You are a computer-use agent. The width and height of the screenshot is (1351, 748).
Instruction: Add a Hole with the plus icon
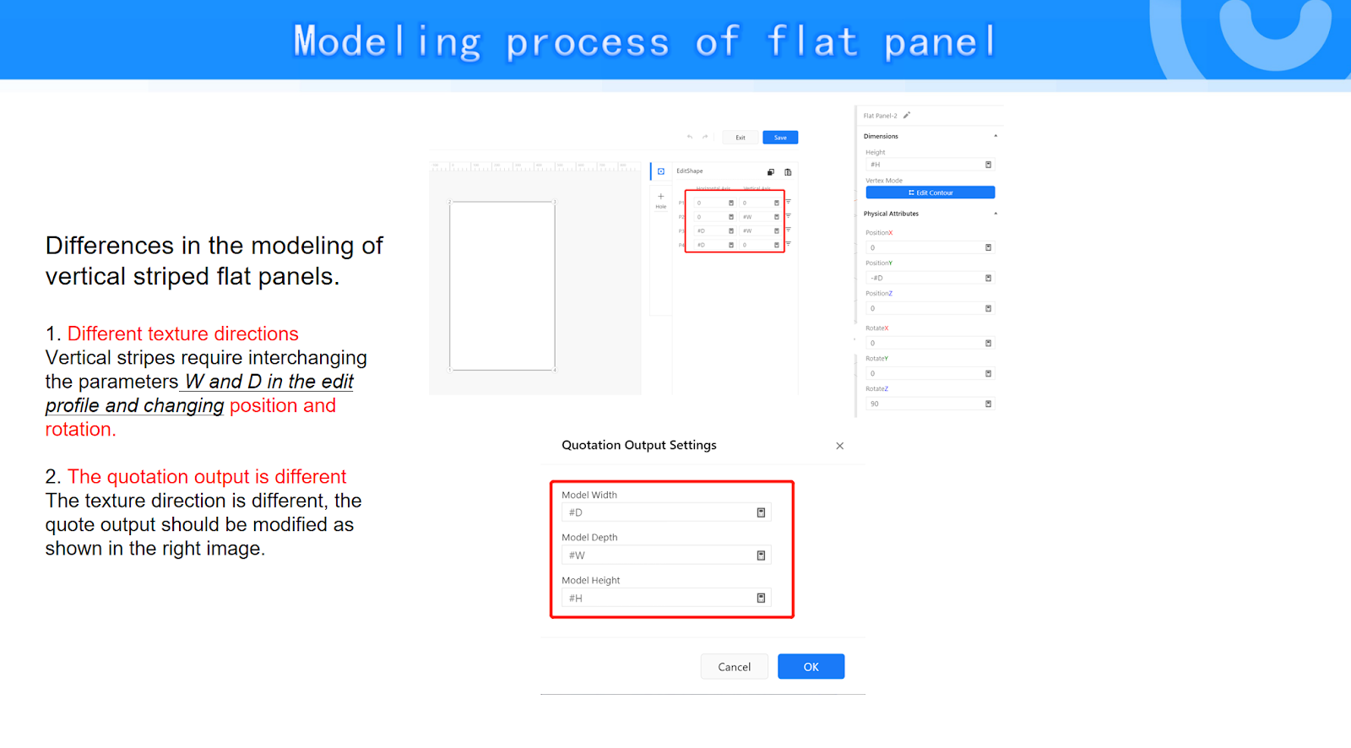[x=661, y=197]
